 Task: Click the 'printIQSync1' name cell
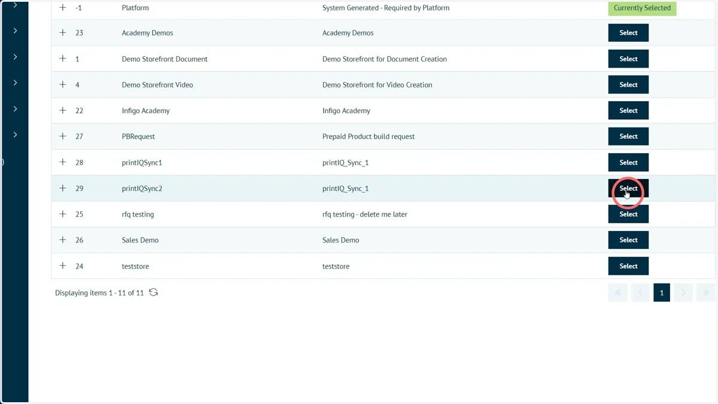pos(142,162)
